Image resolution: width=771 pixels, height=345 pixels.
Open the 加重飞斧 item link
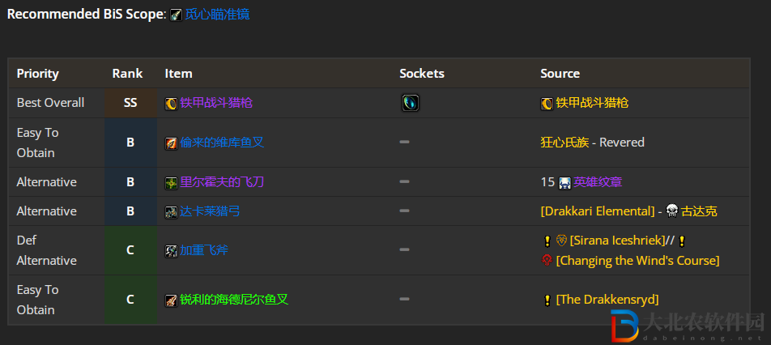tap(204, 250)
